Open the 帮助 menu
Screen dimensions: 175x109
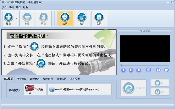click(25, 8)
